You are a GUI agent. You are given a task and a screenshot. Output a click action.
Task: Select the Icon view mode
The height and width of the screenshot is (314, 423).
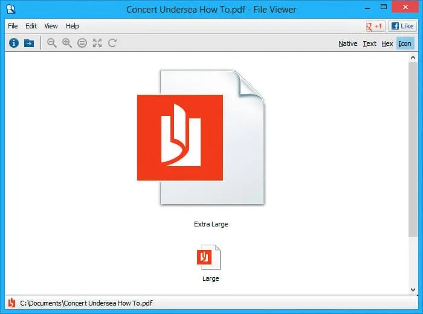pos(405,43)
